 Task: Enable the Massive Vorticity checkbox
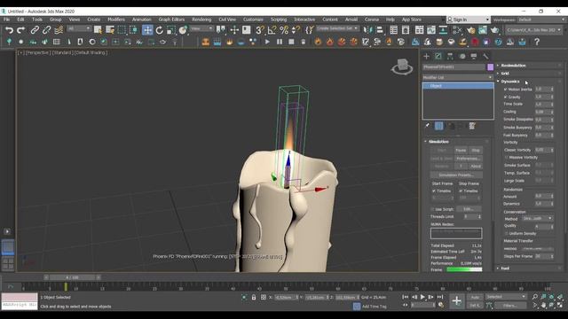[507, 158]
